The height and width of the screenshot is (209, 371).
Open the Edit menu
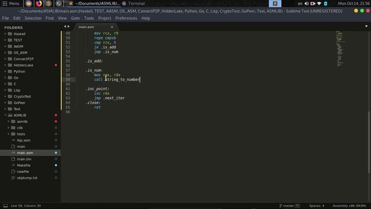point(17,18)
